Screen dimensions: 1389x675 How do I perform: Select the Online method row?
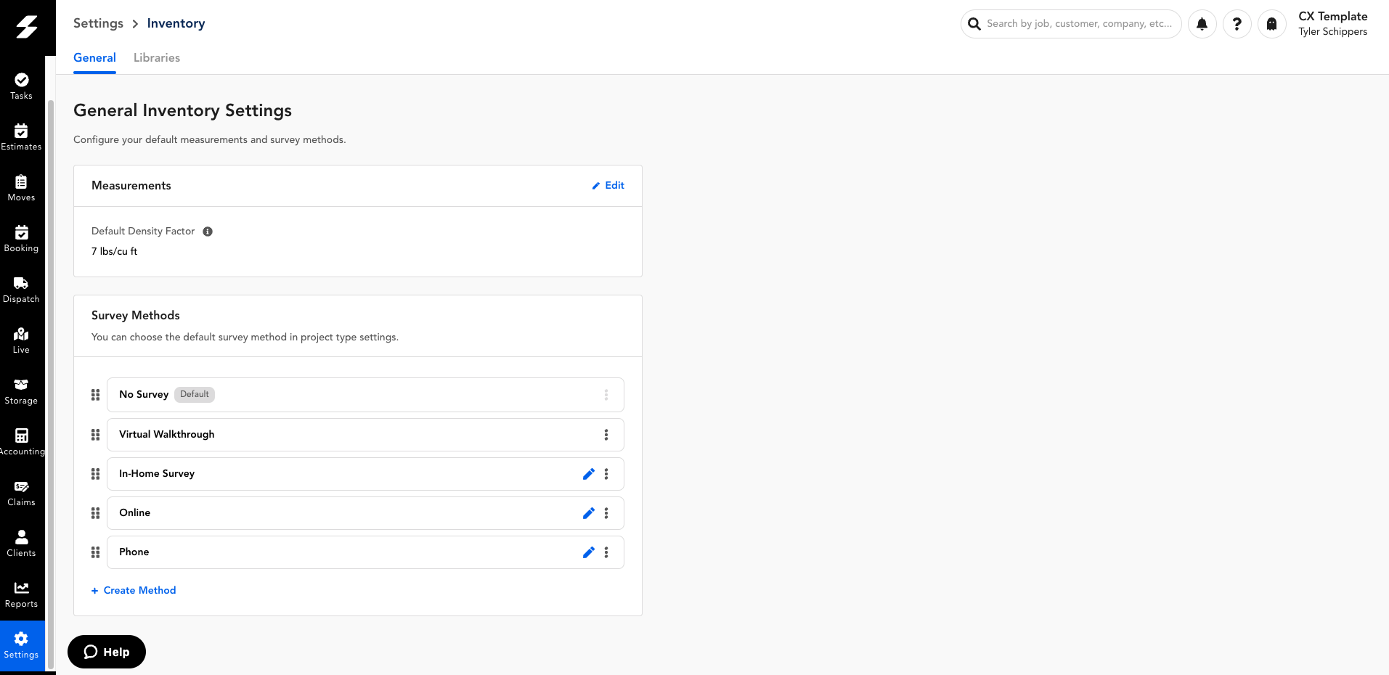pyautogui.click(x=365, y=513)
